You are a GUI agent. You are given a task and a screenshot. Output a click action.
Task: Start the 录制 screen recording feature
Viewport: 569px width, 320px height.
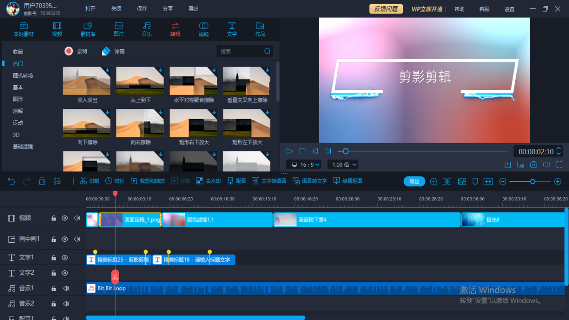76,51
